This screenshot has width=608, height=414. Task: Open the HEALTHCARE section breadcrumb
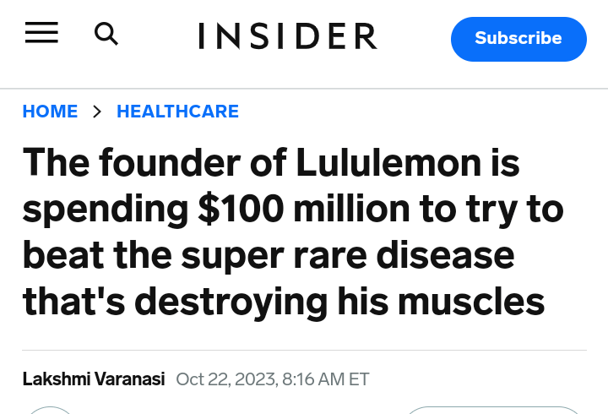(x=177, y=112)
